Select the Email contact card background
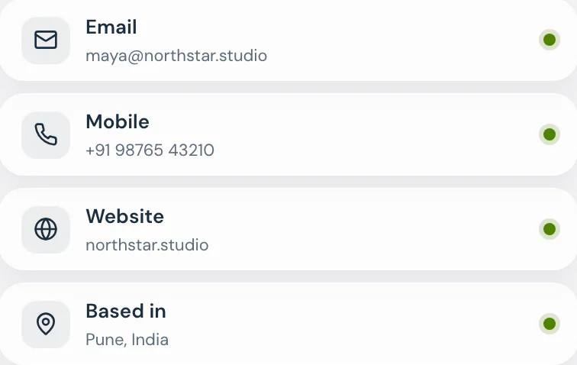577x365 pixels. coord(288,40)
